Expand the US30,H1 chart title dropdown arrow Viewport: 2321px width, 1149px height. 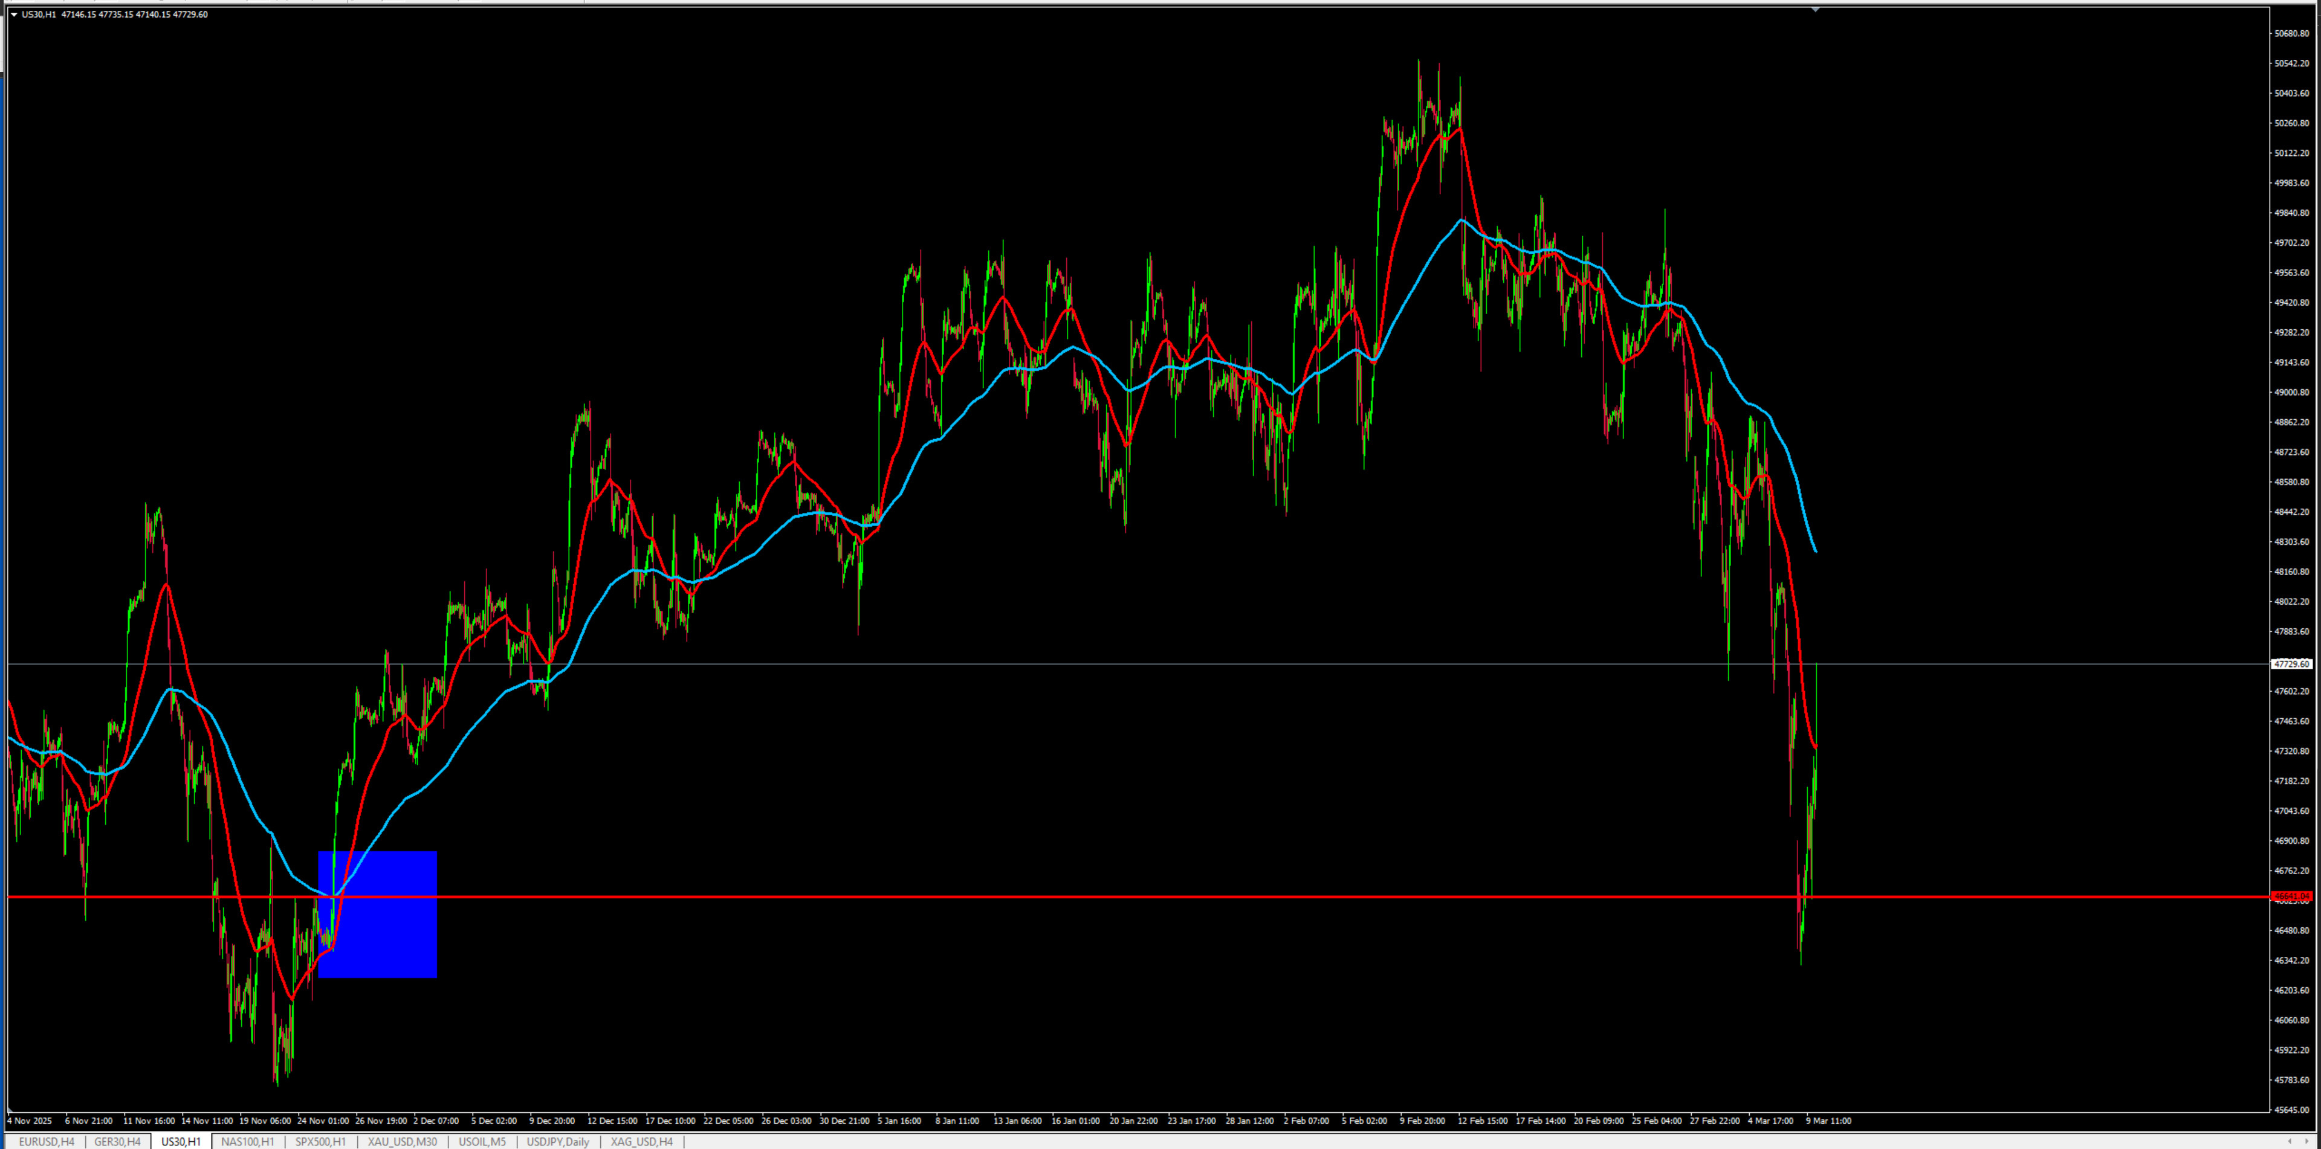pyautogui.click(x=13, y=14)
